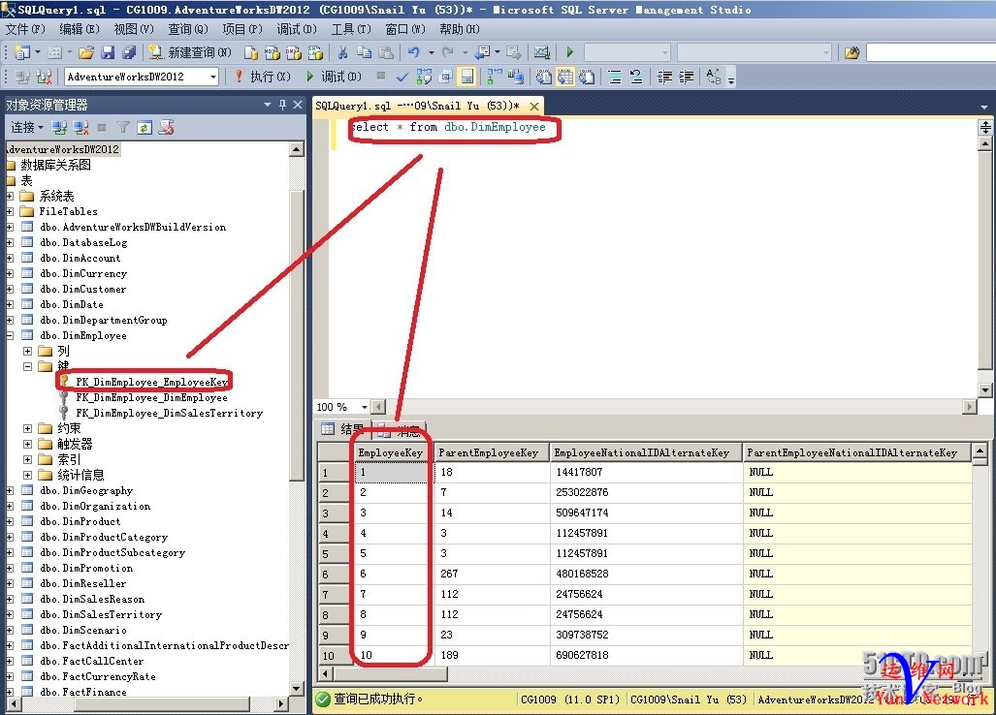The height and width of the screenshot is (715, 996).
Task: Click the Uncomment Selected Lines icon
Action: click(636, 77)
